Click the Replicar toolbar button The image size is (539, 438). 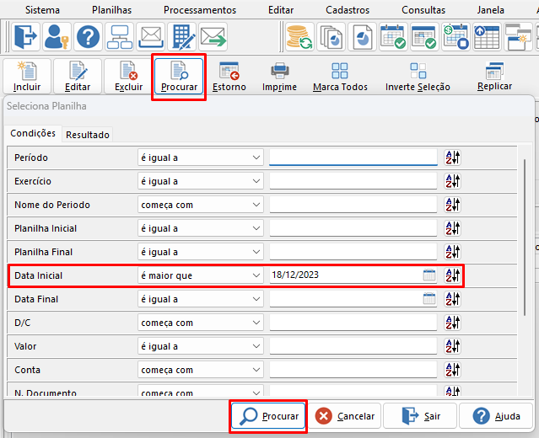(x=494, y=76)
